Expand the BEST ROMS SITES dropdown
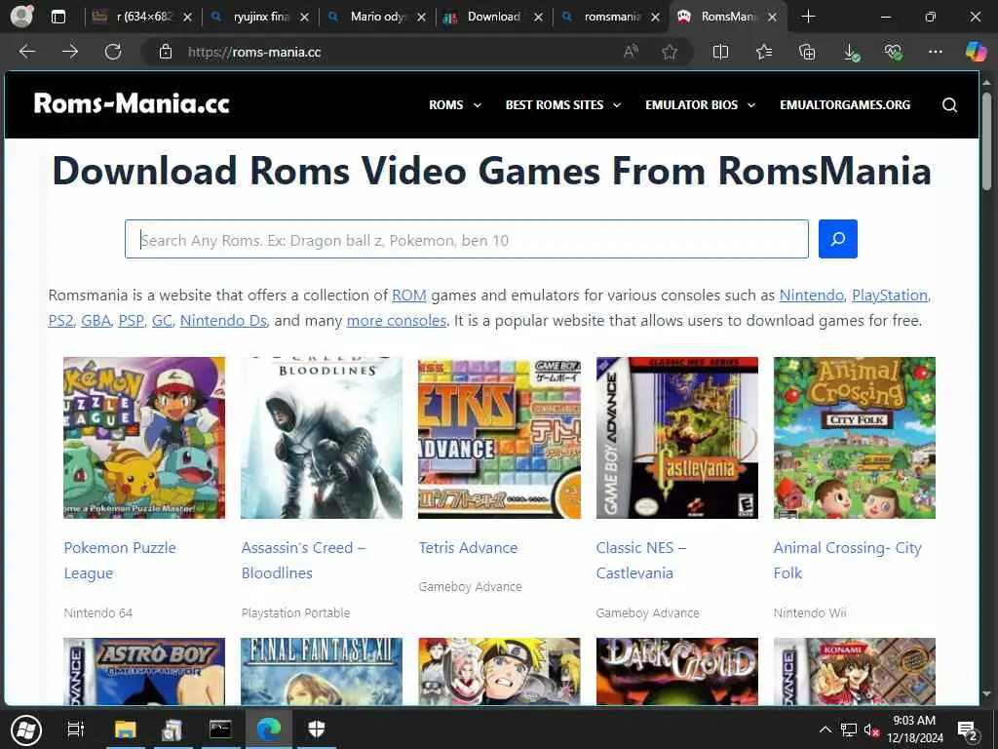The image size is (998, 749). point(563,105)
